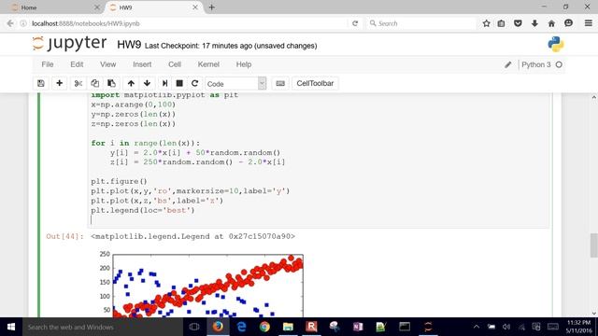Click the Firefox Search box

[x=421, y=23]
